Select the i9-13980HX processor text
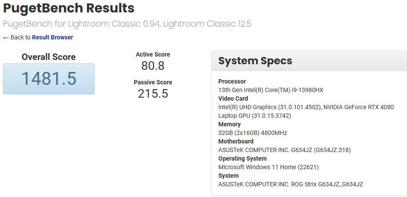Screen dimensions: 407x197 270,90
